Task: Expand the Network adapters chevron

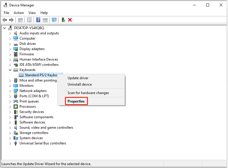Action: [10, 91]
